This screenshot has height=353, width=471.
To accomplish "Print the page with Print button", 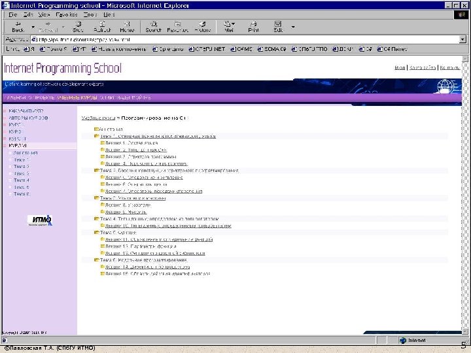I will (x=254, y=27).
